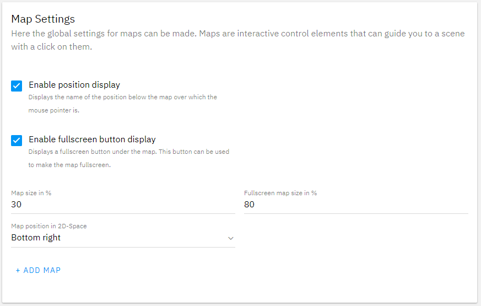Click the Map Settings heading
Image resolution: width=481 pixels, height=306 pixels.
tap(43, 19)
